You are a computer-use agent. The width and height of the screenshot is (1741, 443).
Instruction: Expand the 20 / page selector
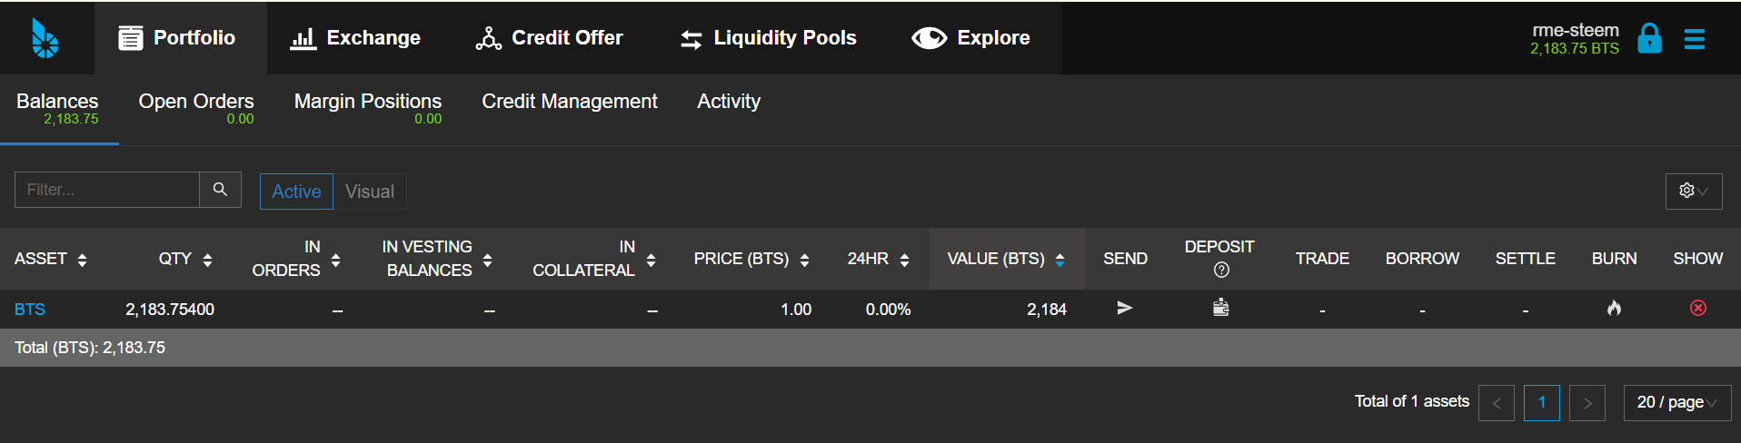[x=1676, y=402]
